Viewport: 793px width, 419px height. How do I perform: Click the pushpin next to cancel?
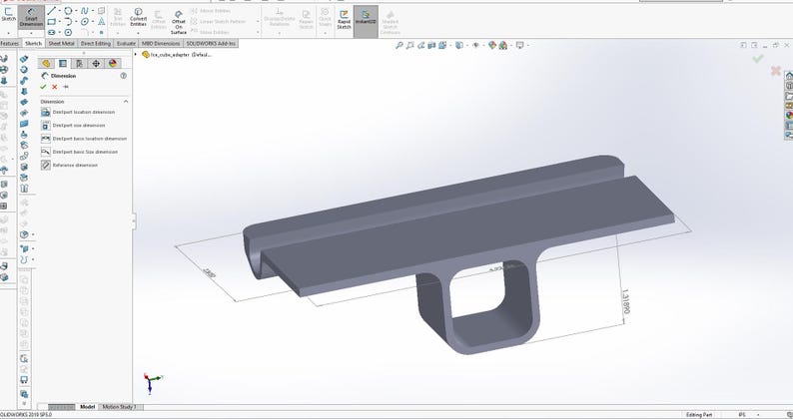click(x=66, y=87)
